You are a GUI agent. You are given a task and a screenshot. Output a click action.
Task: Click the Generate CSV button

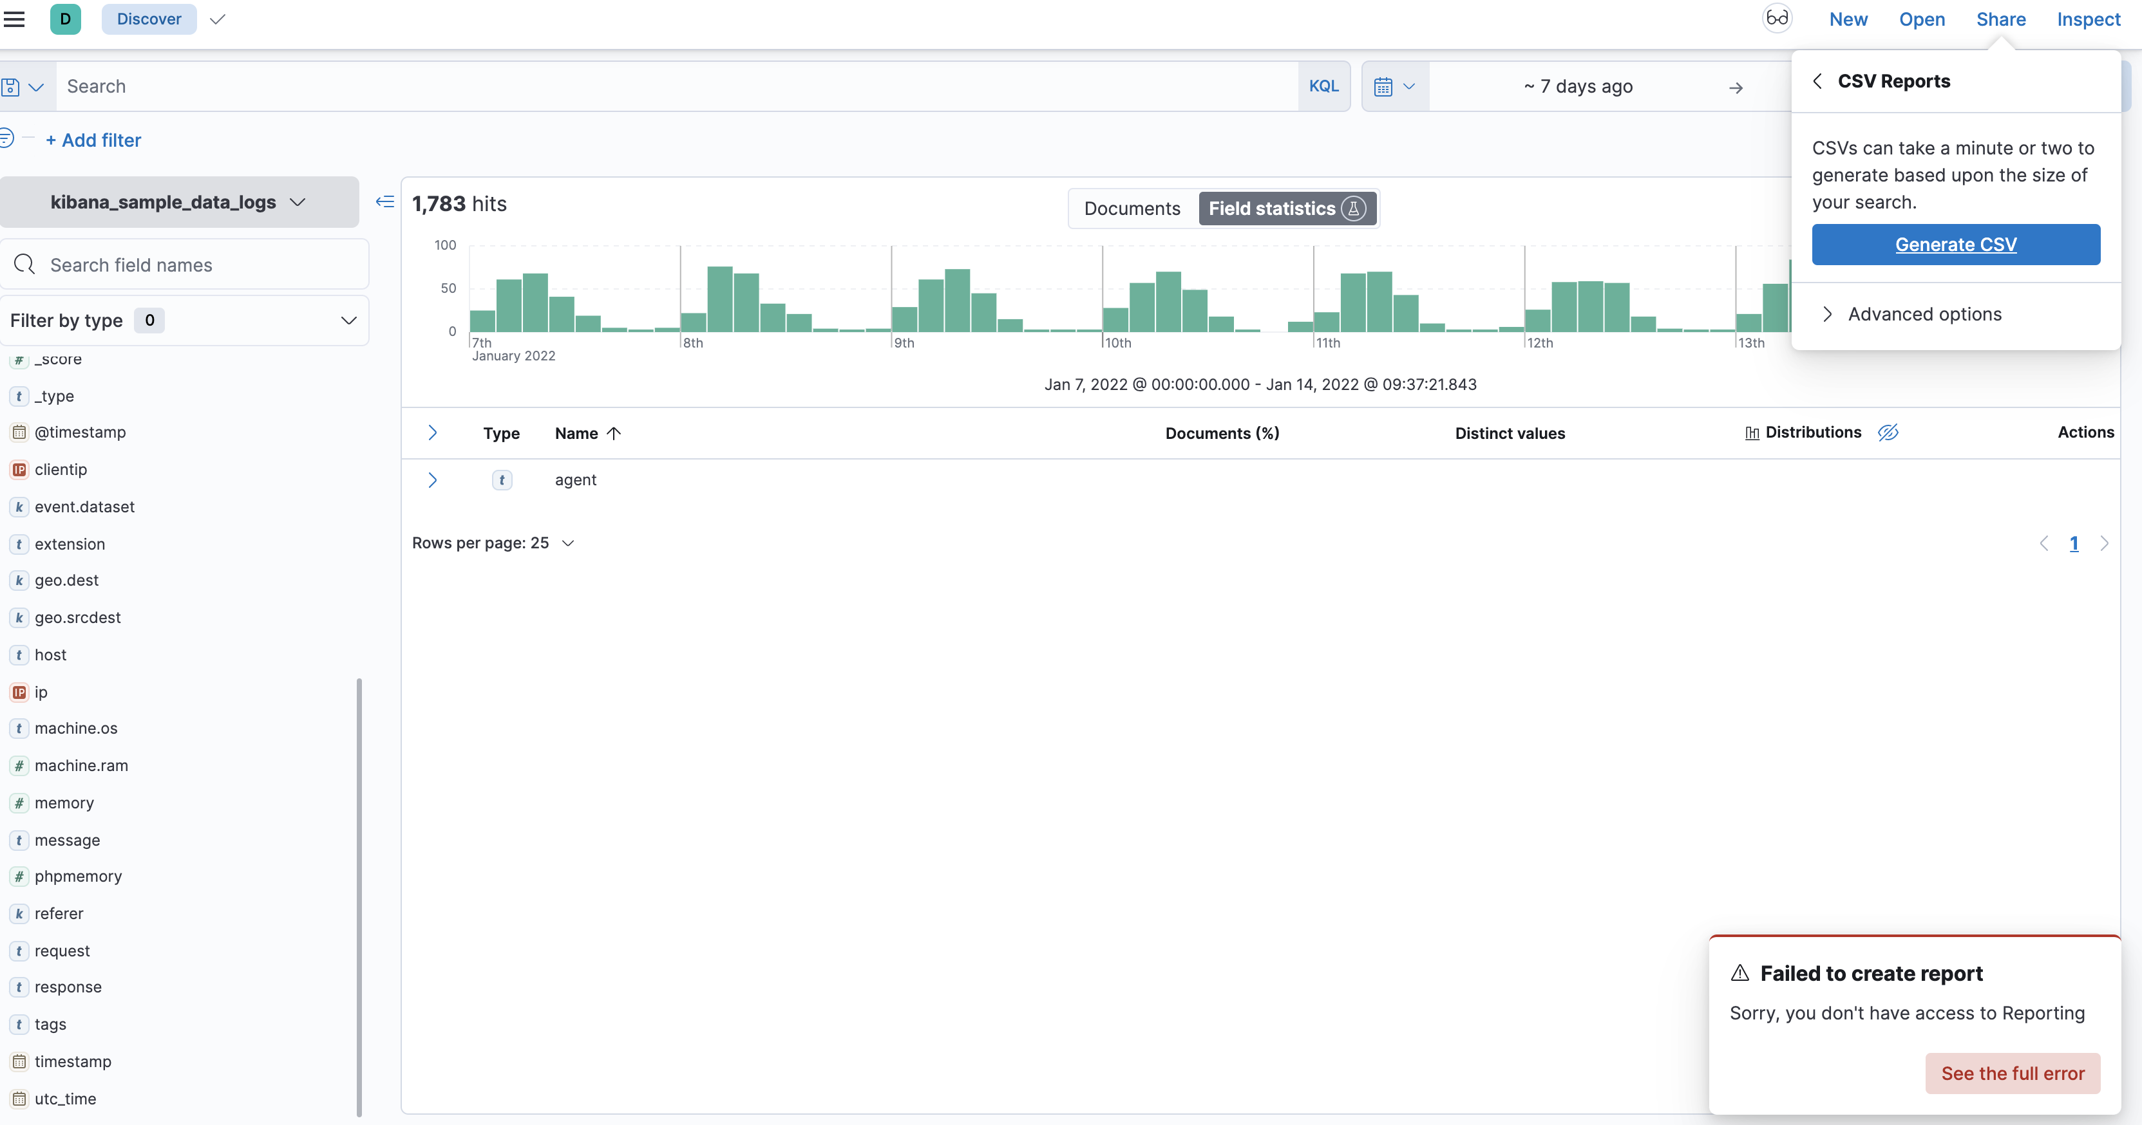coord(1956,243)
